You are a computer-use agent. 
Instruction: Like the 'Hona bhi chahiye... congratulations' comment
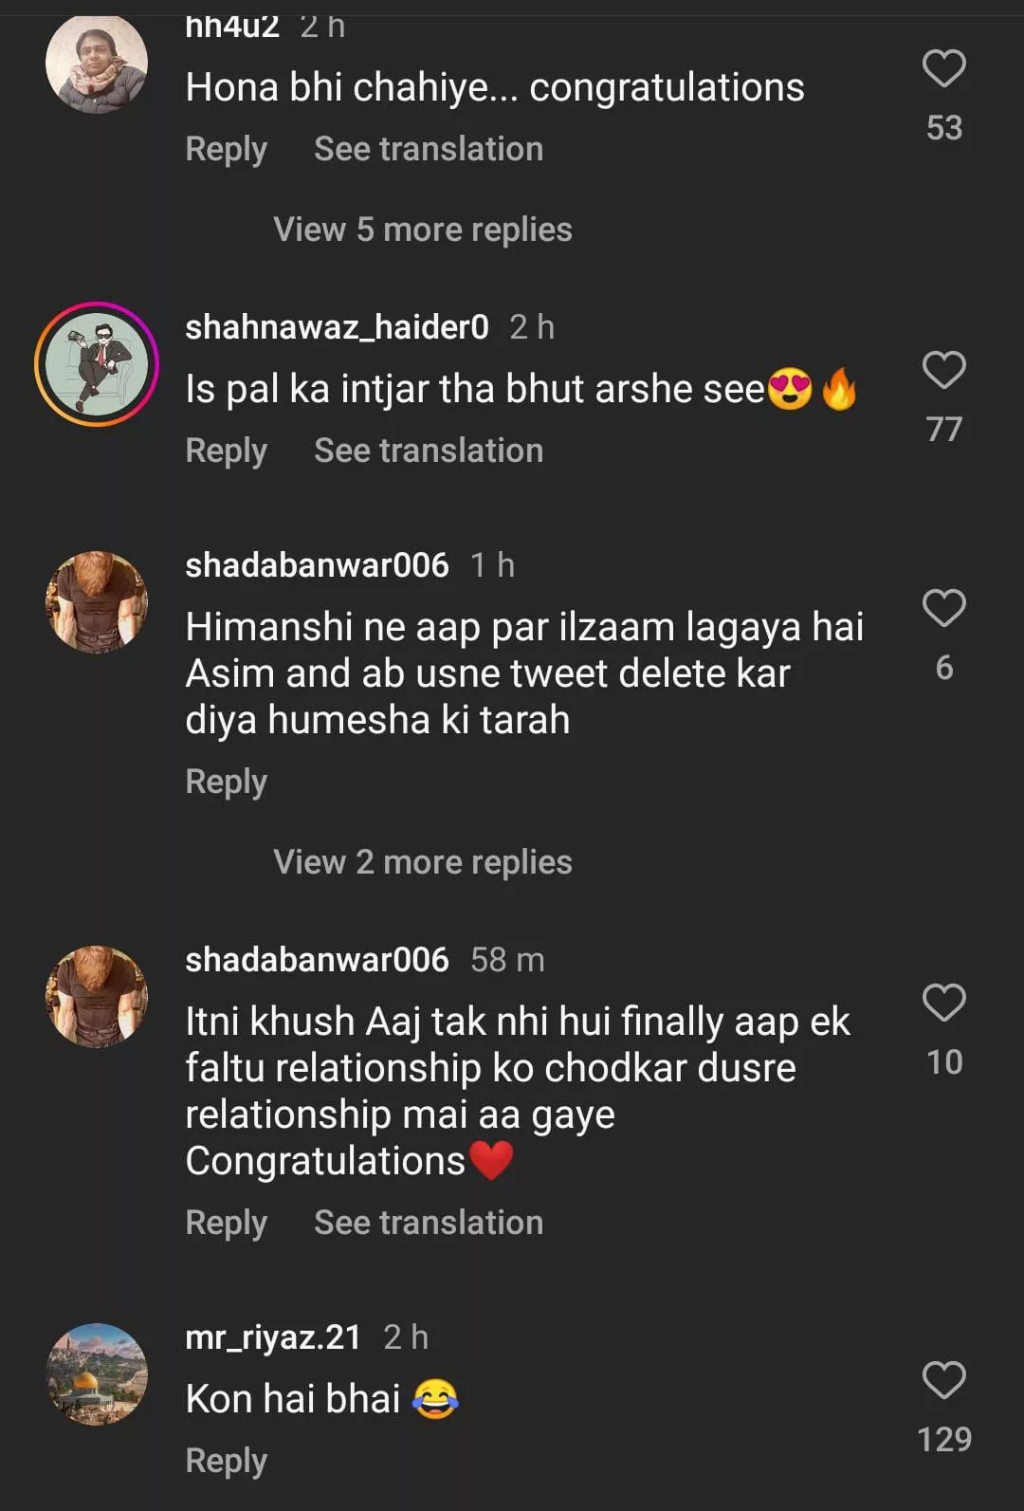click(943, 69)
